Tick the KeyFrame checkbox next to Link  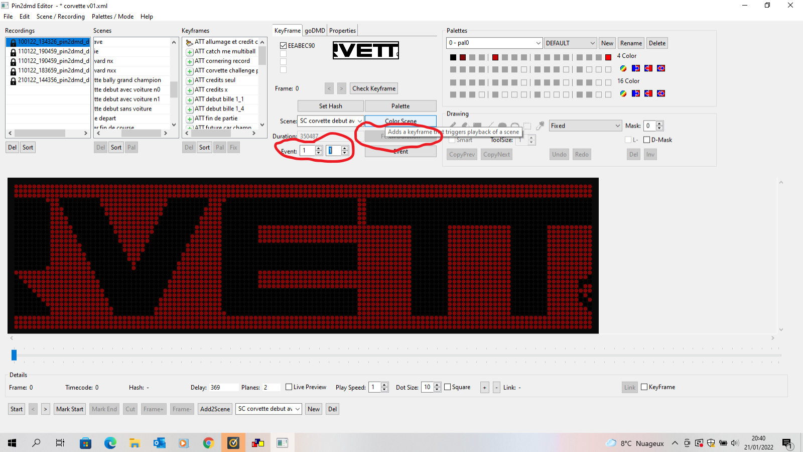[x=644, y=387]
